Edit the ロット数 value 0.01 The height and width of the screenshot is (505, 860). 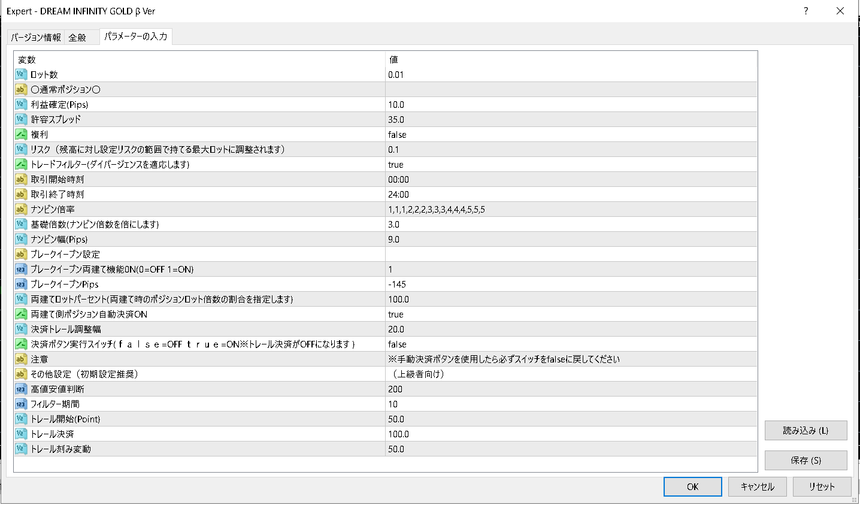[396, 74]
